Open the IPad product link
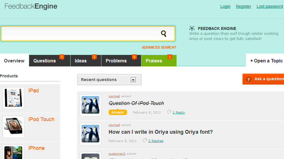This screenshot has height=159, width=284. (33, 91)
